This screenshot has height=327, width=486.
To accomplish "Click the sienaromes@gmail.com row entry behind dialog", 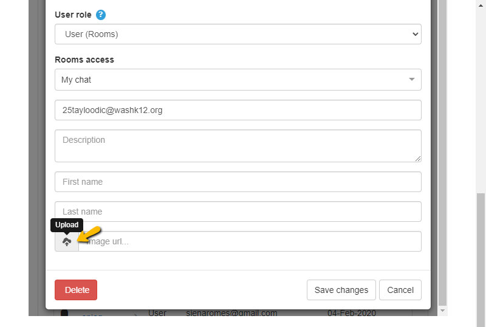I will coord(231,314).
